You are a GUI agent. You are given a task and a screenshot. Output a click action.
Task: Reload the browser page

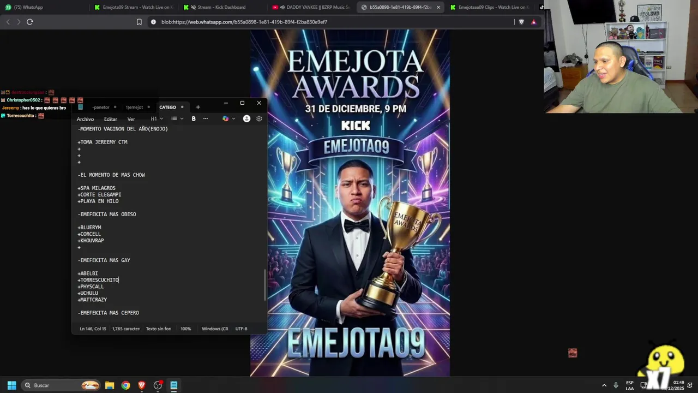pos(30,22)
